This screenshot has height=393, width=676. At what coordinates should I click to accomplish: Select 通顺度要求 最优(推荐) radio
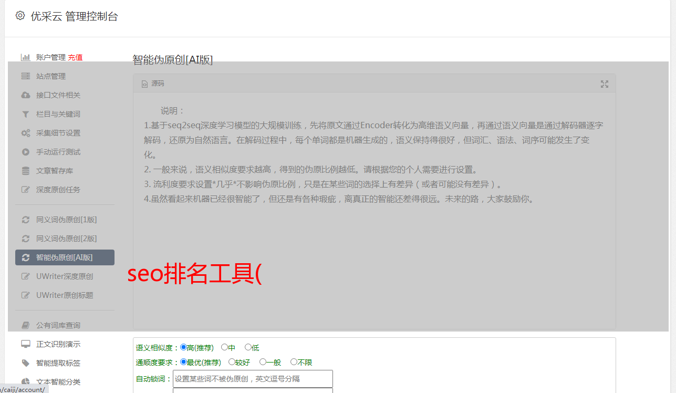point(183,362)
